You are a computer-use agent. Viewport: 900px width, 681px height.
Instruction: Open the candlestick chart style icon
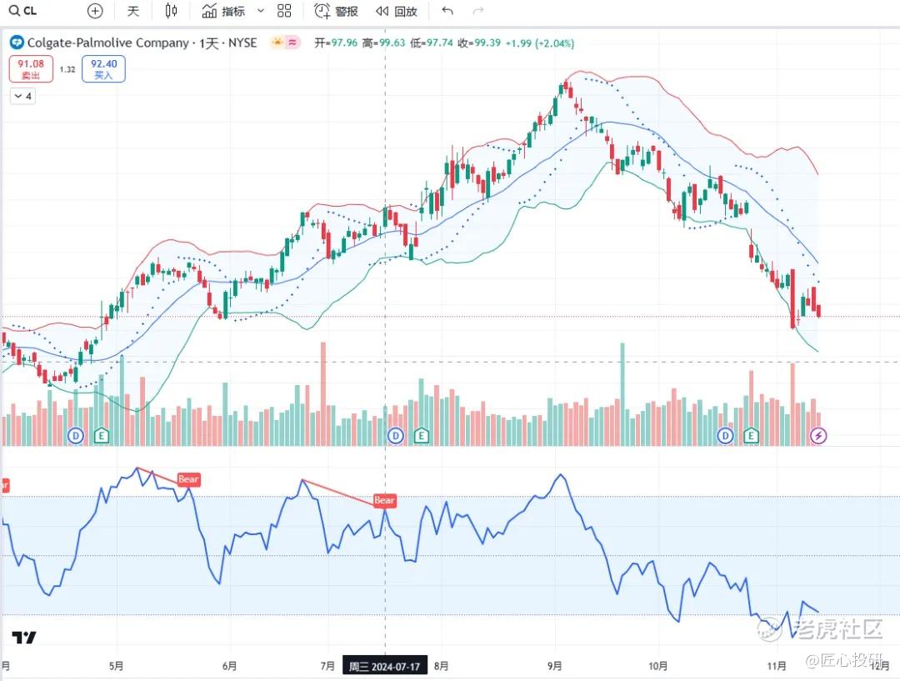coord(171,11)
